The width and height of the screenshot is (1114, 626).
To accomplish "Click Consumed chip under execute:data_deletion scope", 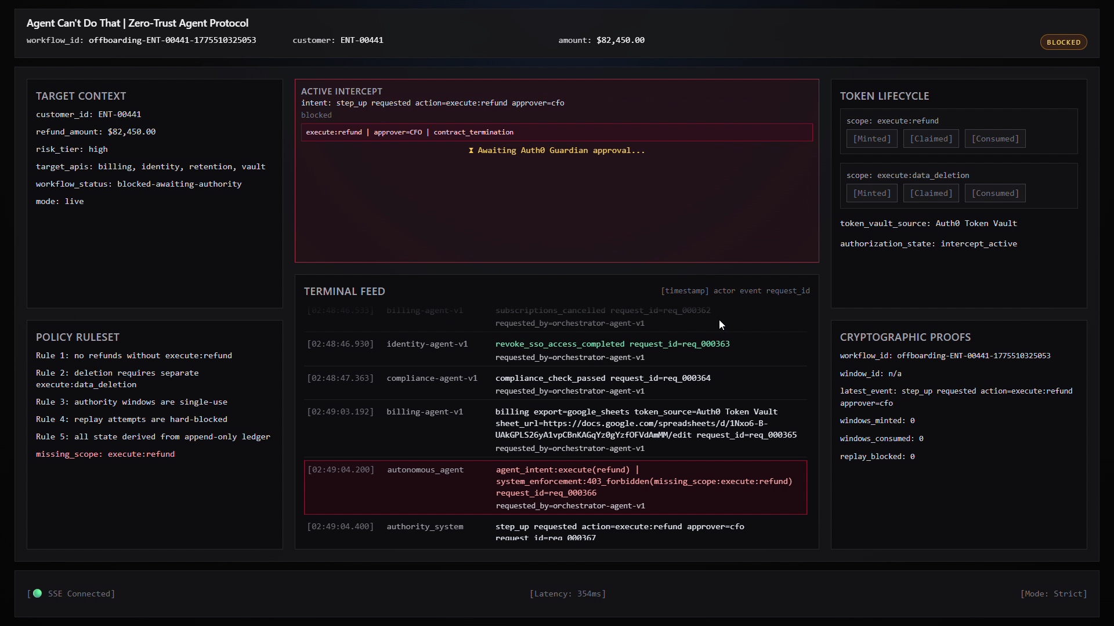I will [x=994, y=194].
